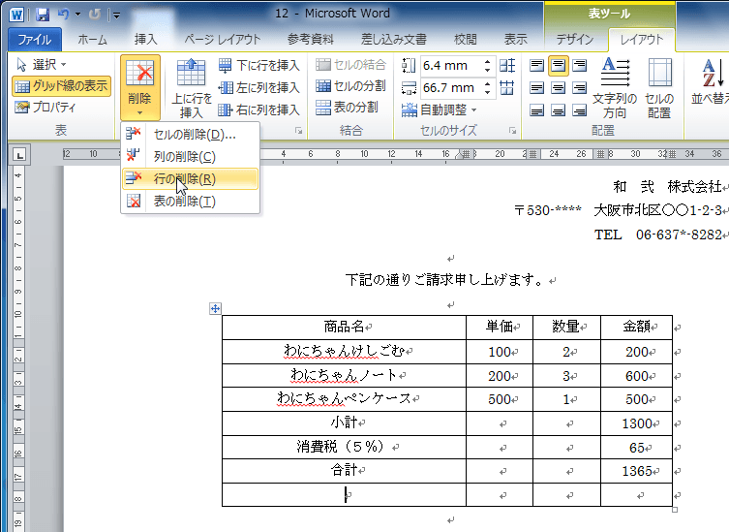Open table プロパティ
Screen dimensions: 729x532
pyautogui.click(x=46, y=108)
